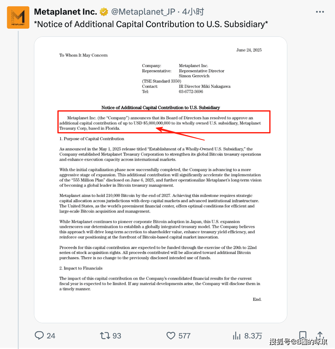The height and width of the screenshot is (349, 335).
Task: Open the view analytics bar chart icon
Action: [236, 335]
